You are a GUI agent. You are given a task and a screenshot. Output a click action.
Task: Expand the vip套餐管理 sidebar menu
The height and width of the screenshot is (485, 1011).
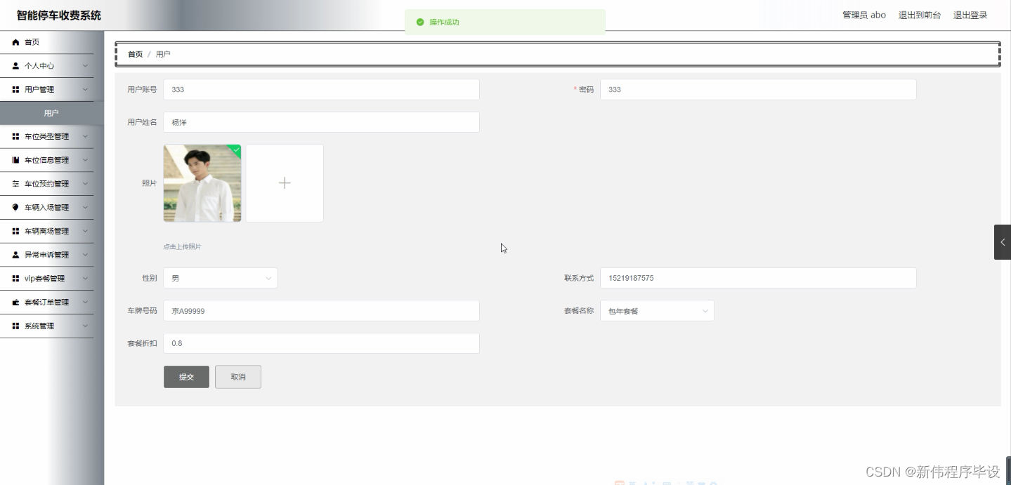[x=47, y=278]
